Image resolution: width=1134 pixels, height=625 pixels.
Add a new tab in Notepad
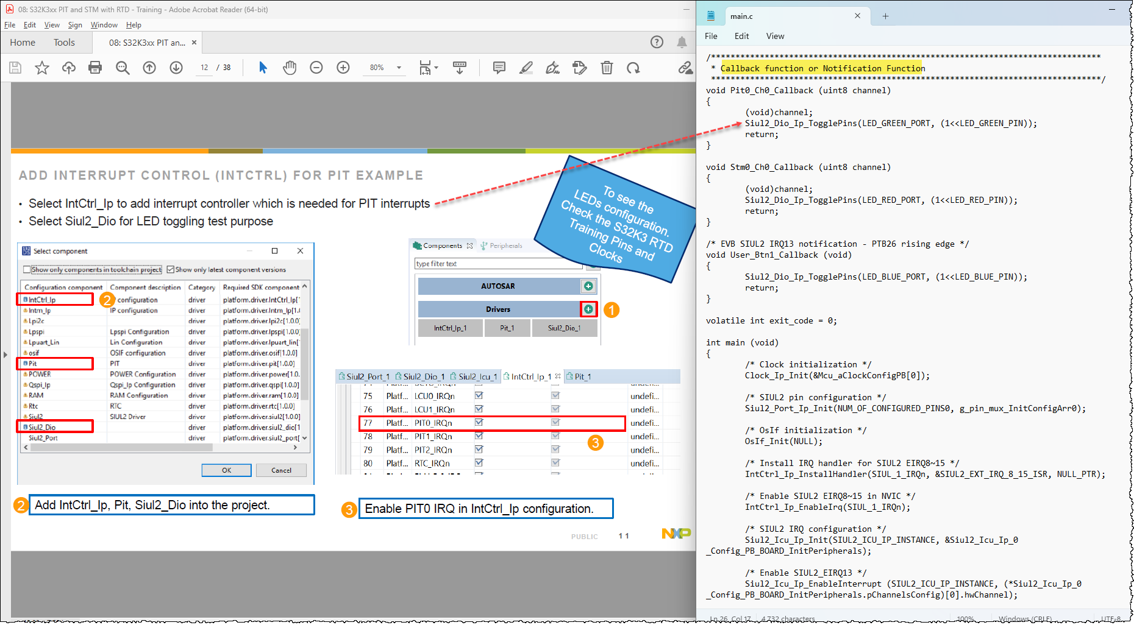click(x=885, y=16)
